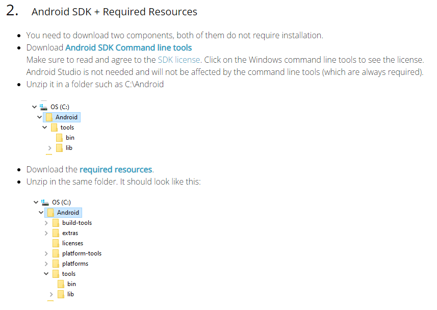Expand the extras folder chevron
This screenshot has height=310, width=437.
click(x=46, y=233)
